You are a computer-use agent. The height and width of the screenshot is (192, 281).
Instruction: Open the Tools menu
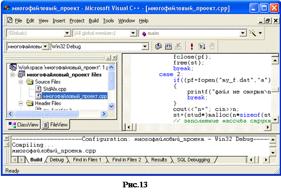point(108,21)
